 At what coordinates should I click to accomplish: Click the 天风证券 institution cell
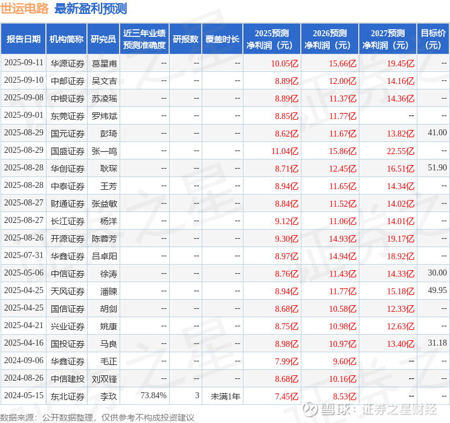point(68,291)
